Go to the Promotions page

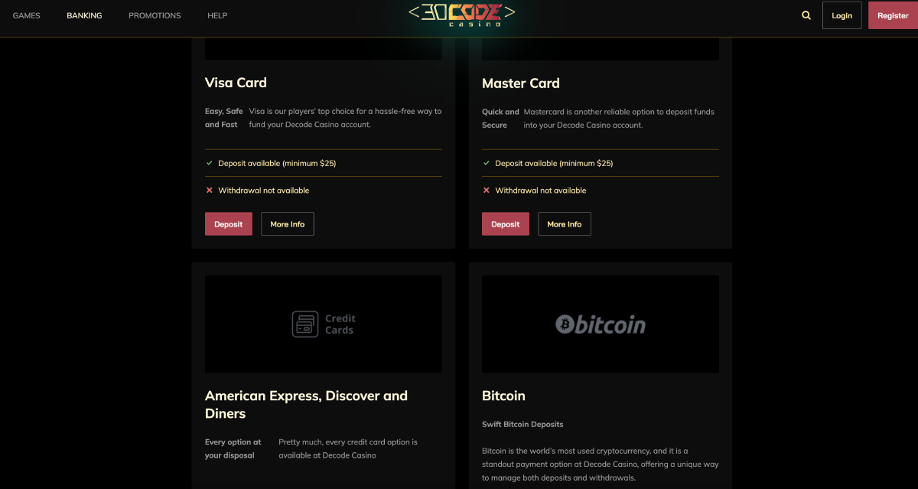pos(155,15)
